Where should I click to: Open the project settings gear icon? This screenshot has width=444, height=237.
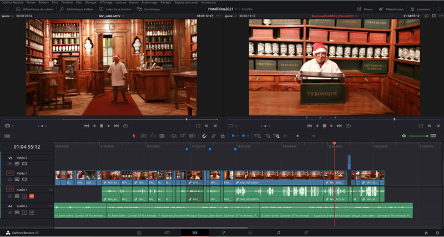click(x=438, y=233)
